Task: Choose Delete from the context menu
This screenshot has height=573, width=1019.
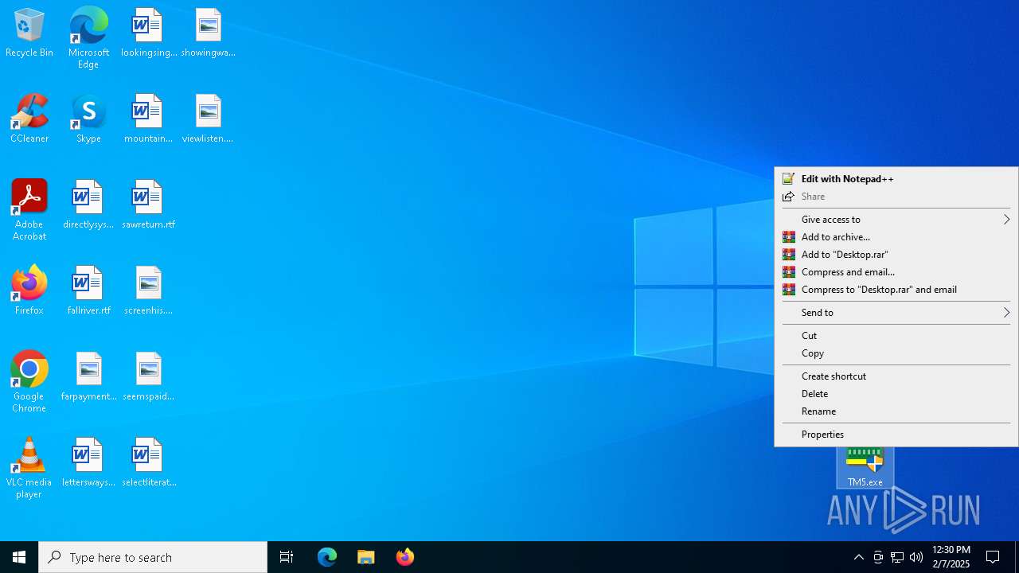Action: (x=896, y=394)
